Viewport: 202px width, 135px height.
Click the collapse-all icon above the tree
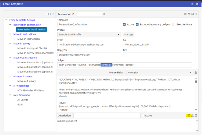(x=49, y=14)
